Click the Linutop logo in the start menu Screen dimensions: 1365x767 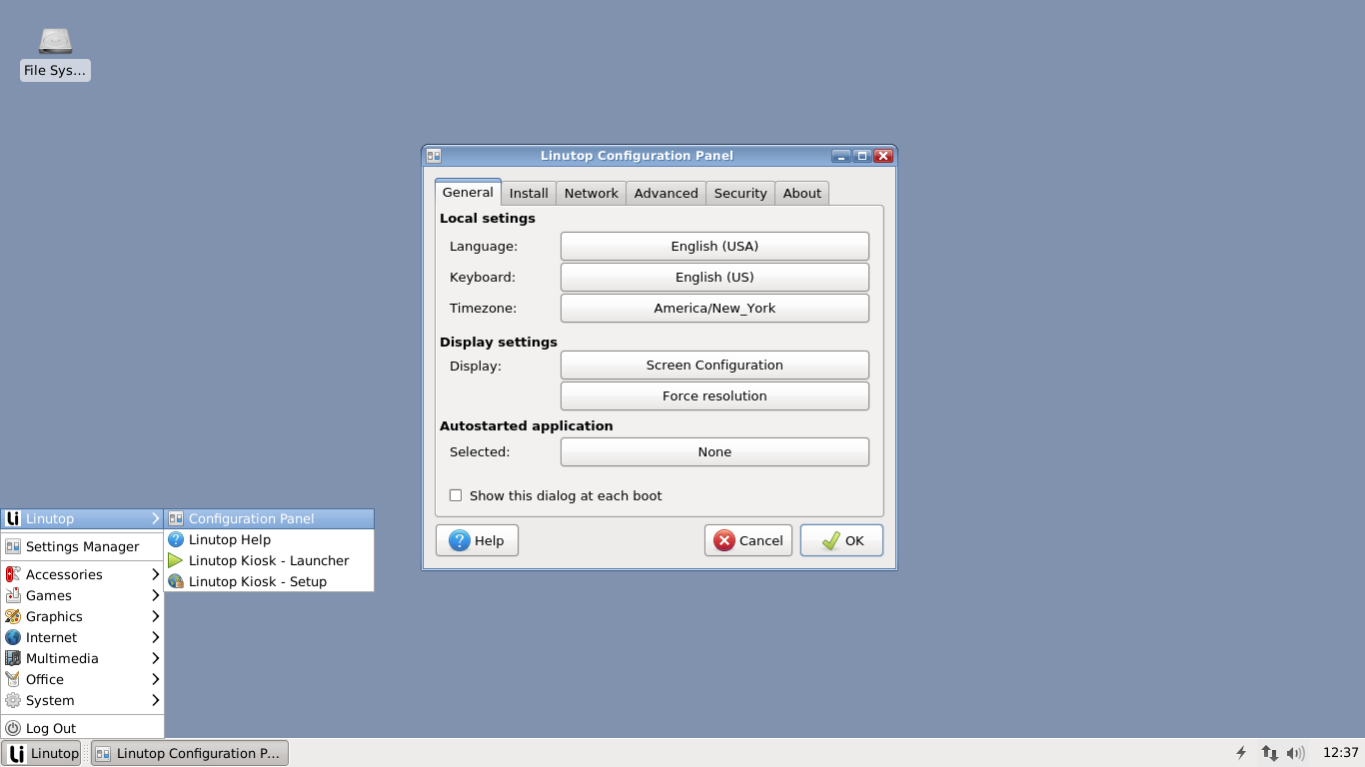[x=13, y=518]
